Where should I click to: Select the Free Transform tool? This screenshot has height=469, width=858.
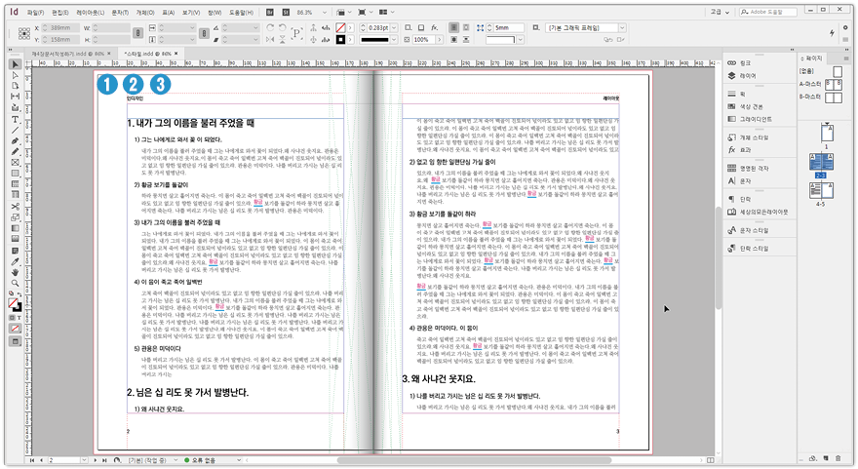click(x=16, y=217)
